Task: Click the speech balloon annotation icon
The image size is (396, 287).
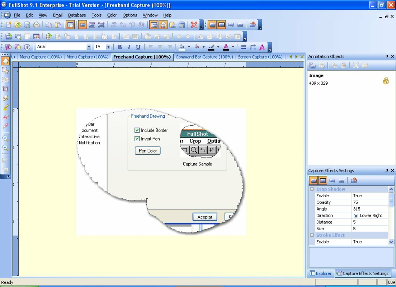Action: point(18,47)
